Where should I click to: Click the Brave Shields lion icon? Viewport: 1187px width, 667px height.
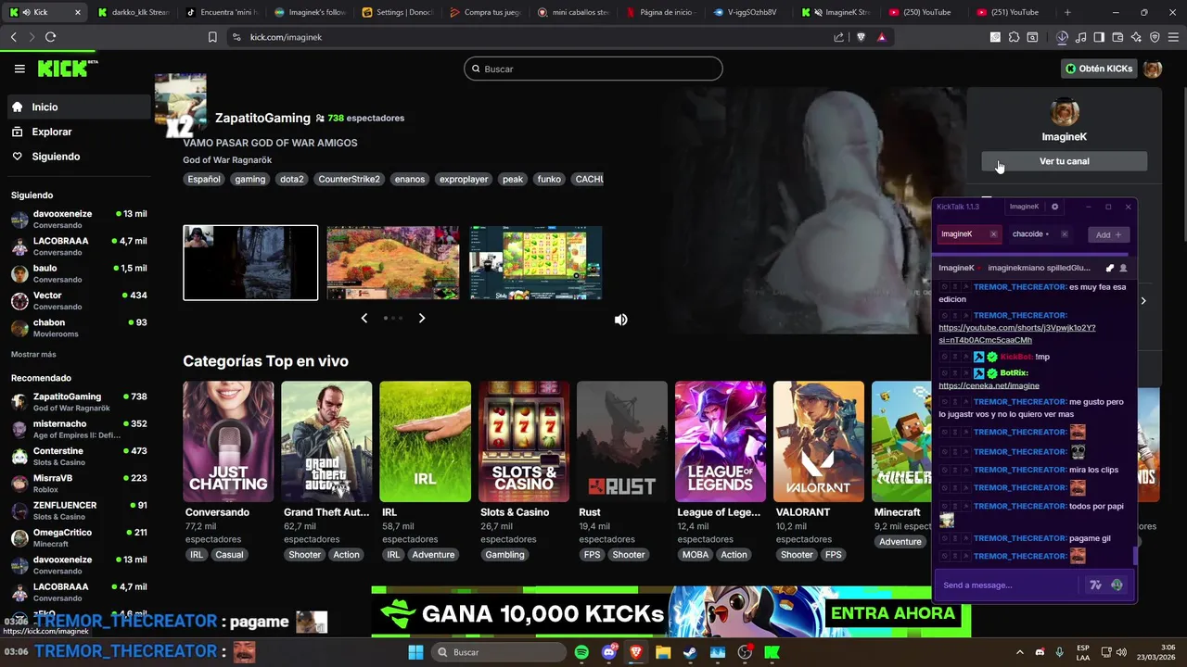point(861,37)
